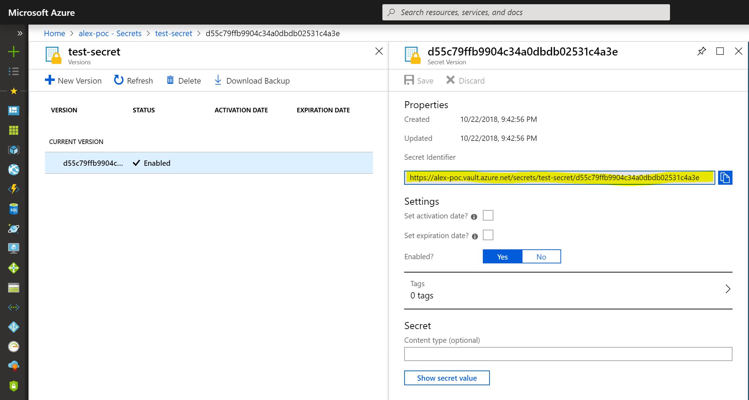Open Security Center green shield icon
The image size is (749, 400).
click(x=14, y=386)
